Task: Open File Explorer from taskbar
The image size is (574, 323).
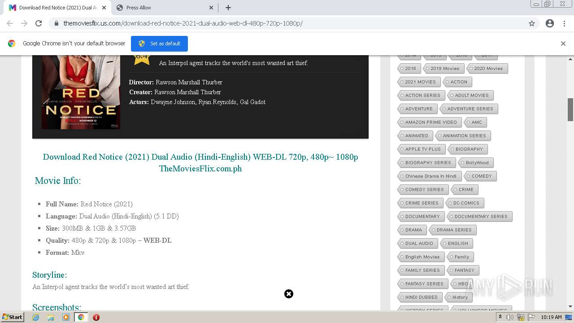Action: pos(51,317)
